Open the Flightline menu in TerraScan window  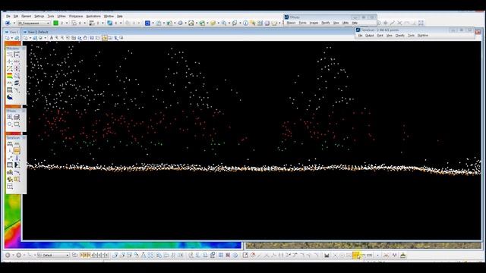pyautogui.click(x=422, y=36)
